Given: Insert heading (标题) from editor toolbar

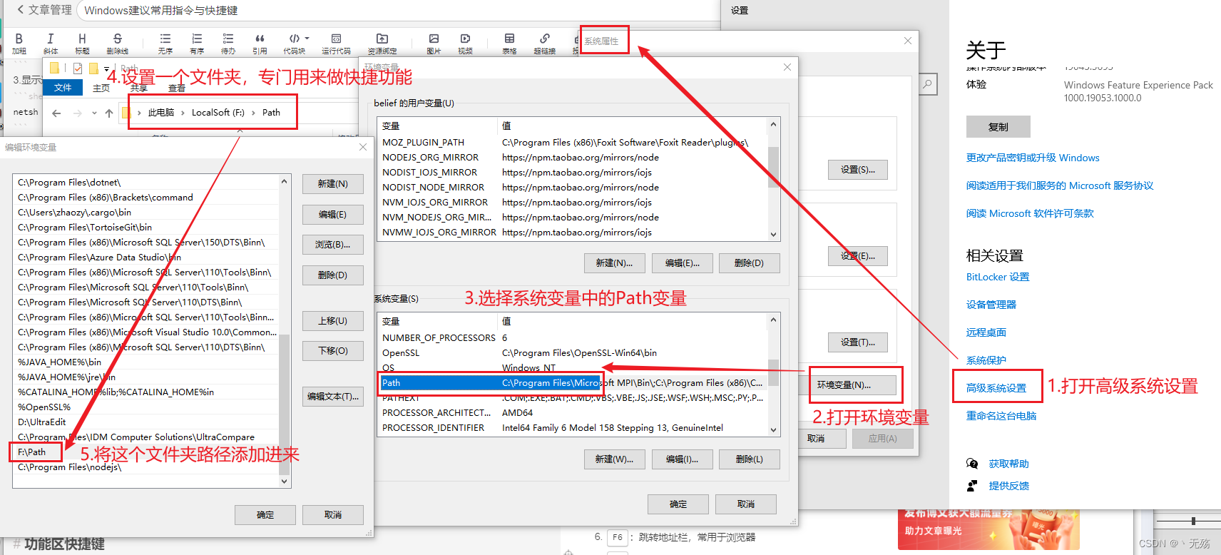Looking at the screenshot, I should pos(82,43).
